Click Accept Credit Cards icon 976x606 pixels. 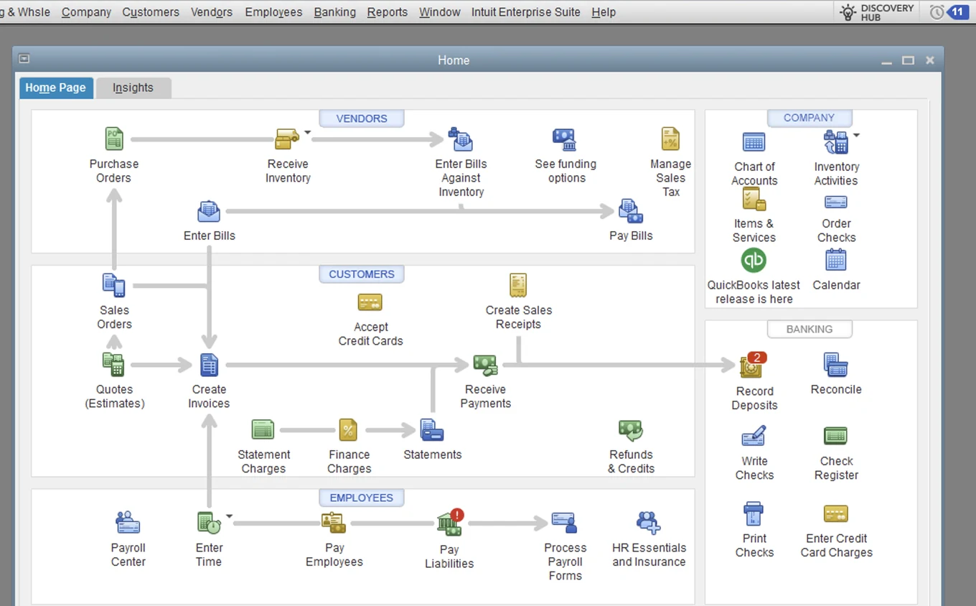tap(370, 302)
